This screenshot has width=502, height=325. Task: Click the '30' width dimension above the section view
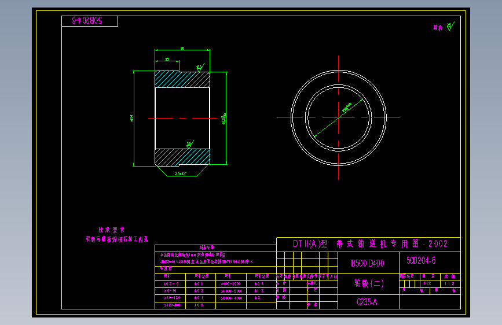(x=182, y=49)
